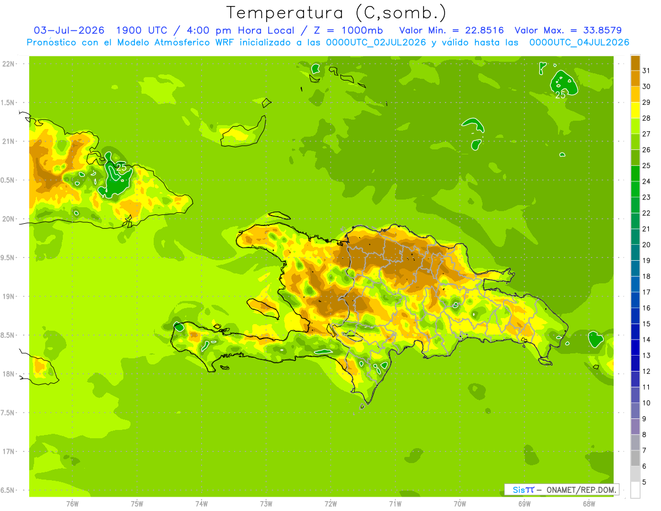Click 'Valor Max. = 33.8579' value

click(567, 30)
